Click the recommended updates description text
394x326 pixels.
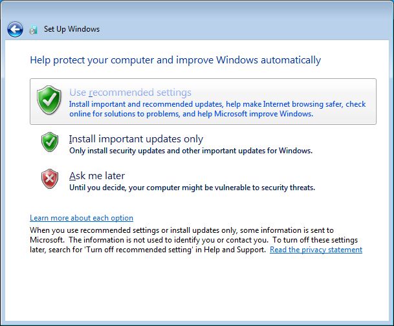coord(217,109)
